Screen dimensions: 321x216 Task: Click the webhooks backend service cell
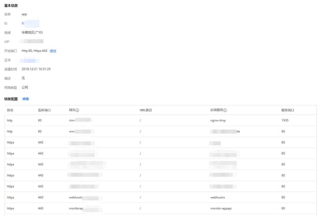coord(217,197)
